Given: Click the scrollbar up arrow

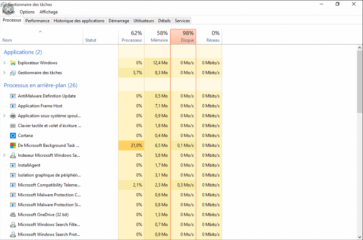Looking at the screenshot, I should [x=360, y=48].
